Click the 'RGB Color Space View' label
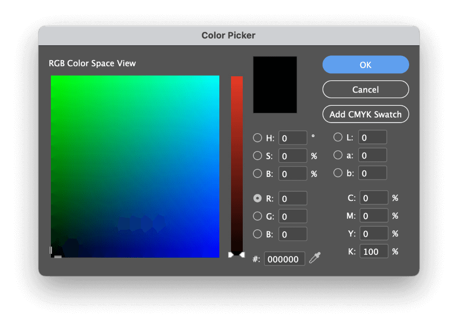 (x=92, y=63)
